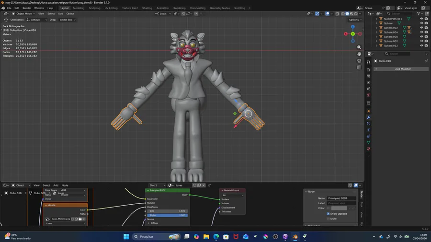The width and height of the screenshot is (431, 242).
Task: Open the Modifiers wrench properties tab
Action: click(369, 117)
